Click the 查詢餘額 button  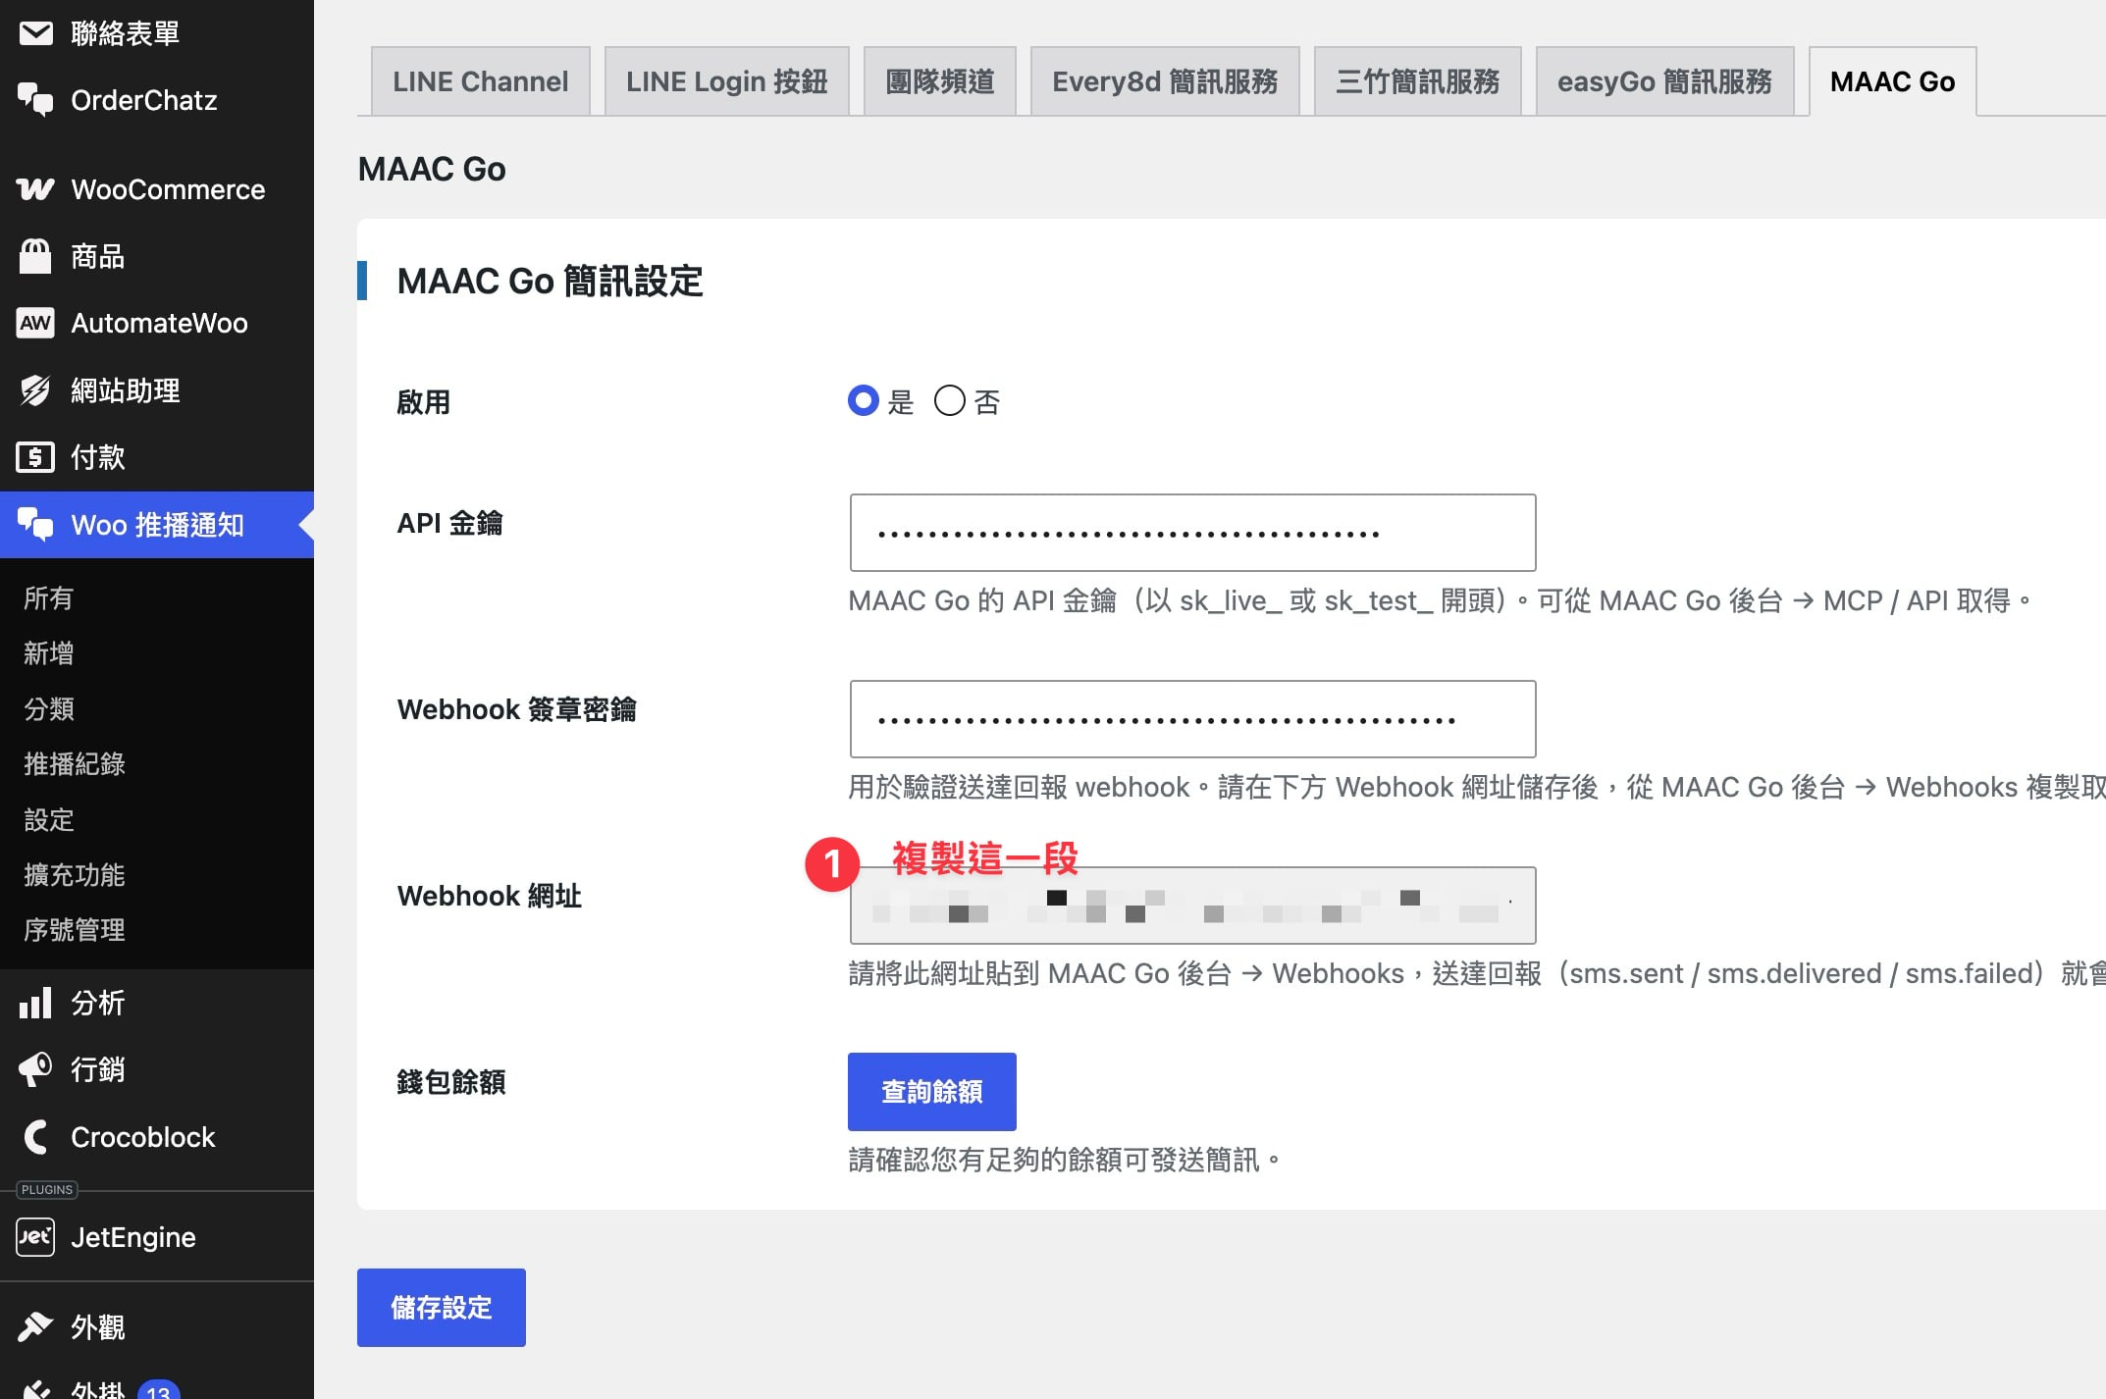(932, 1092)
